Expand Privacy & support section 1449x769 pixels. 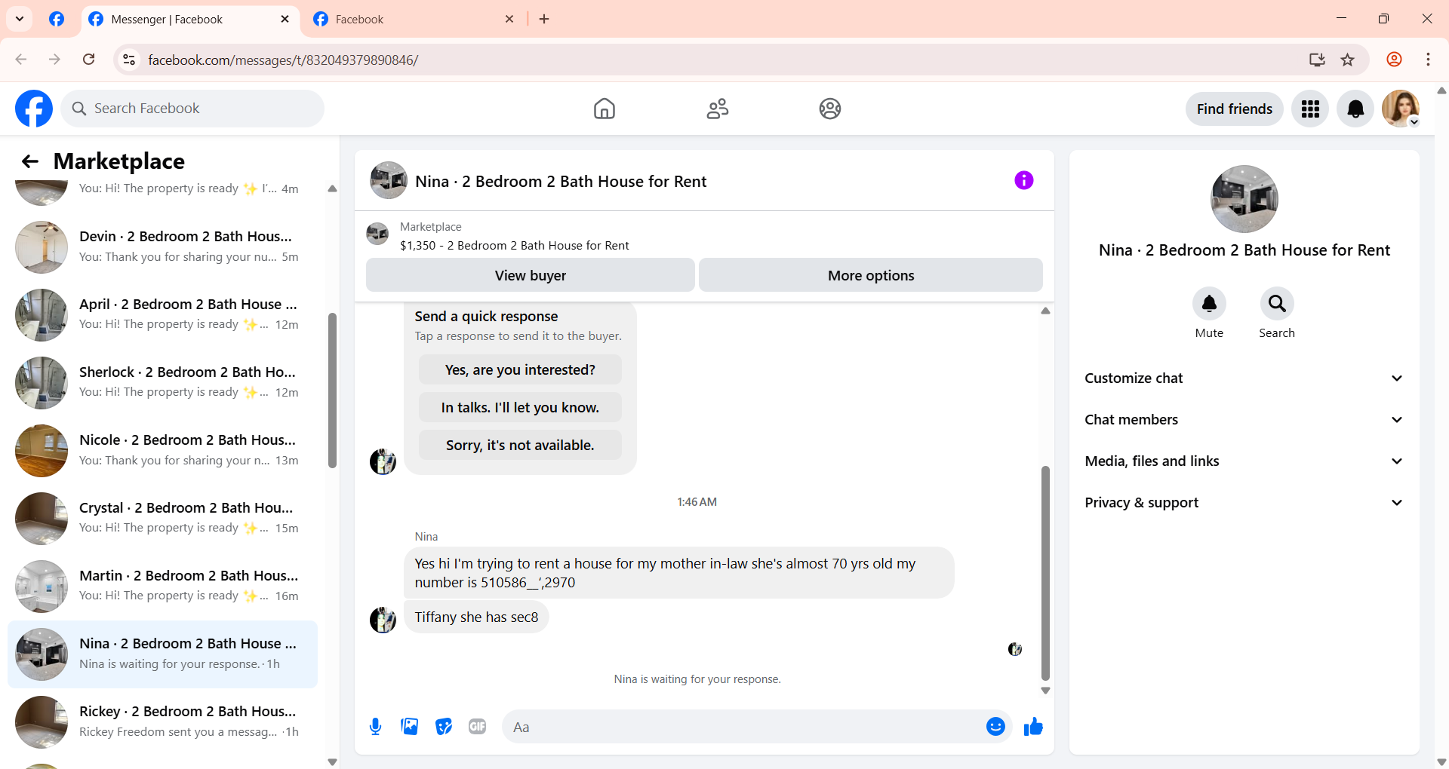coord(1244,503)
